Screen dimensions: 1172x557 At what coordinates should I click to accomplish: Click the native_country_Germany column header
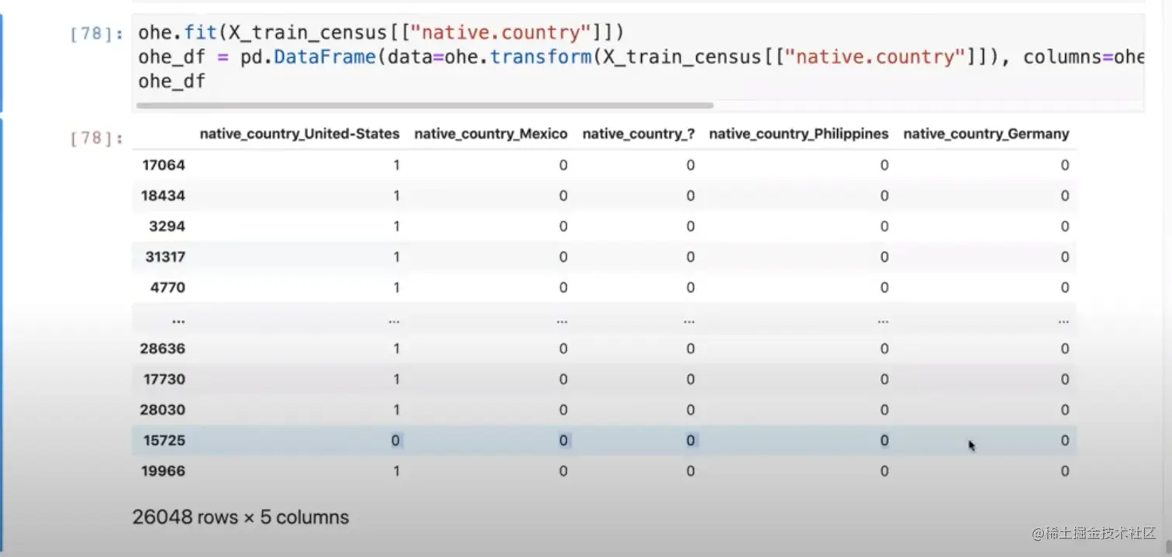pyautogui.click(x=986, y=134)
